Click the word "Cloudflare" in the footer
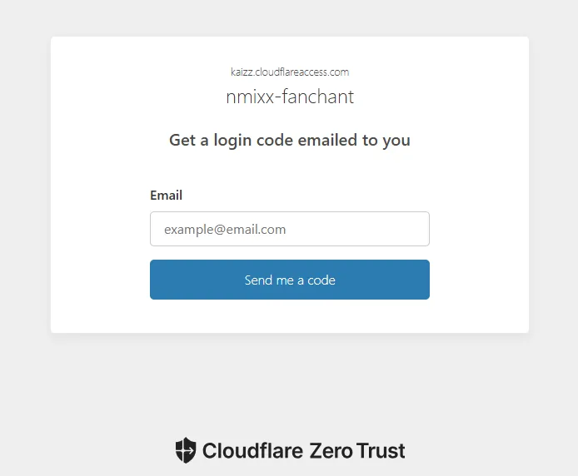Viewport: 578px width, 476px height. tap(252, 451)
